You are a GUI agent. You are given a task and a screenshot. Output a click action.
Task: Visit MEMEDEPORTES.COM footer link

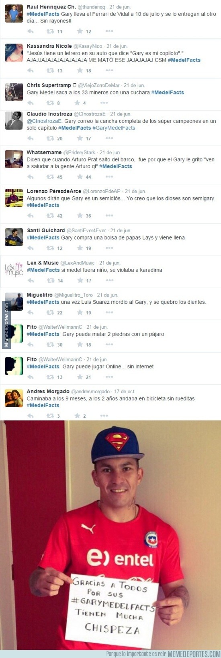tap(194, 654)
